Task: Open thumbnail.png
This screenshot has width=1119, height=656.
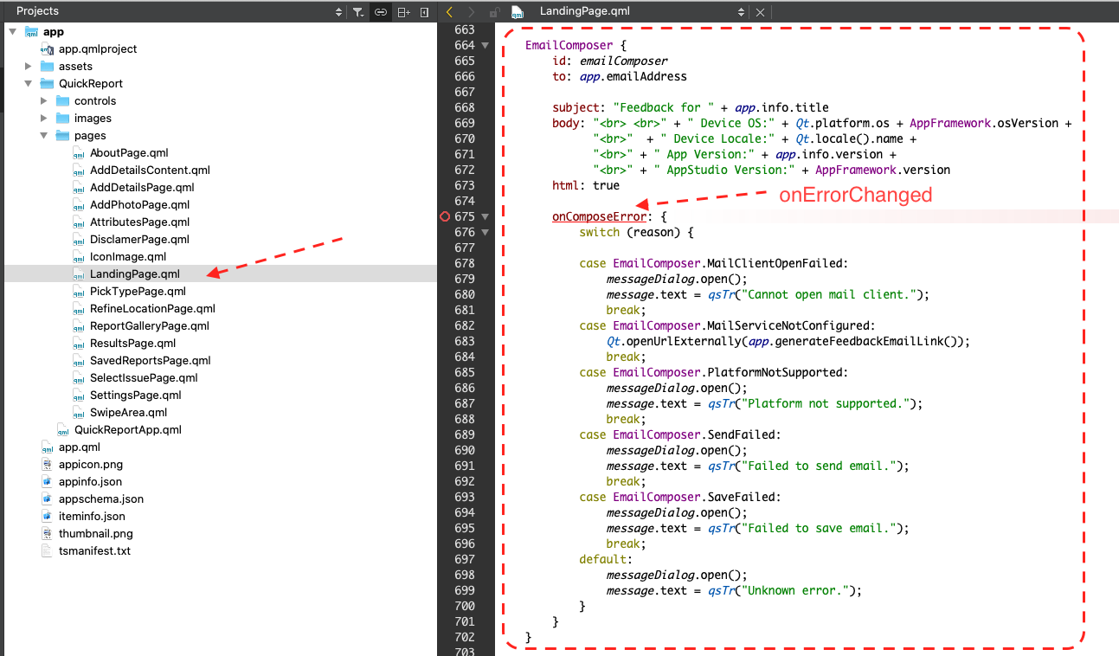Action: [96, 533]
